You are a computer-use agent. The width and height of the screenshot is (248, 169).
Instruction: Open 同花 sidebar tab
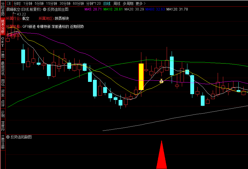click(x=3, y=82)
